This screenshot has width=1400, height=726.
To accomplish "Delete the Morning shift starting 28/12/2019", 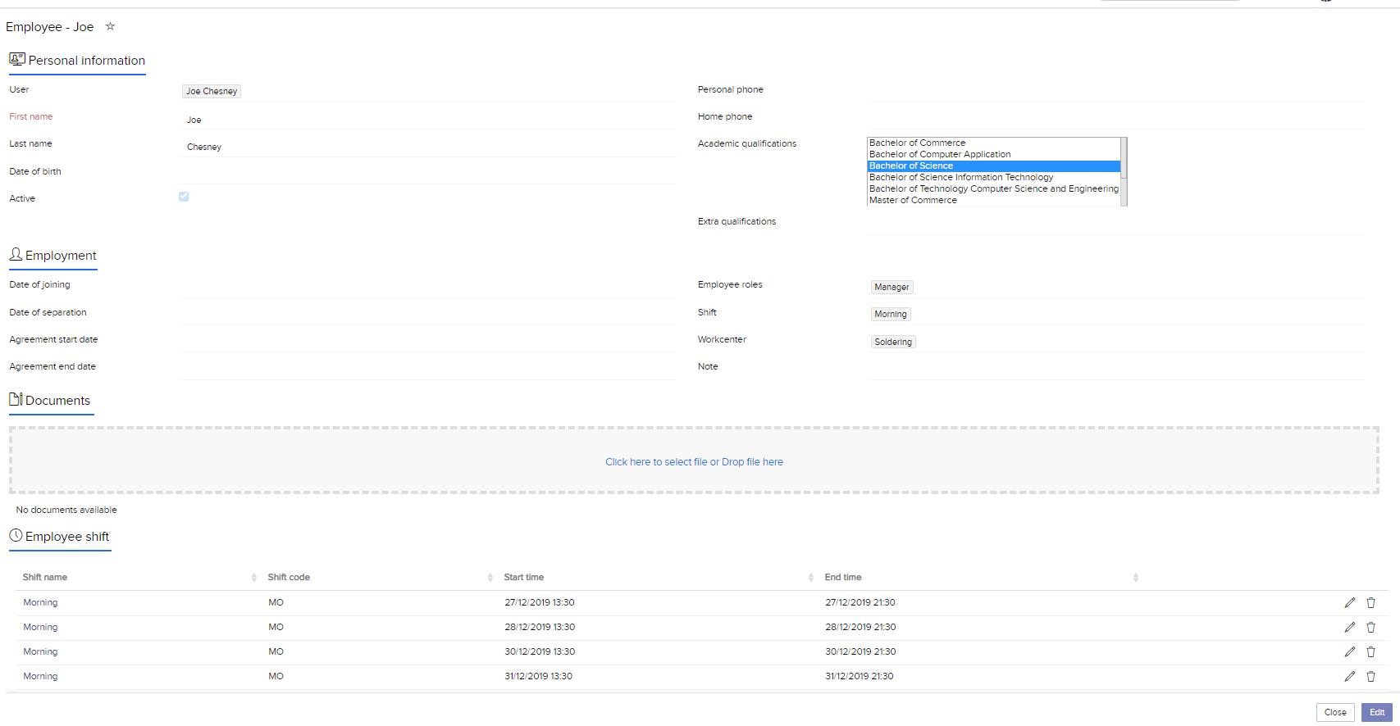I will coord(1370,627).
